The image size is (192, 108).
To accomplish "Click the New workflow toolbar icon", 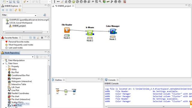I will 4,2.
